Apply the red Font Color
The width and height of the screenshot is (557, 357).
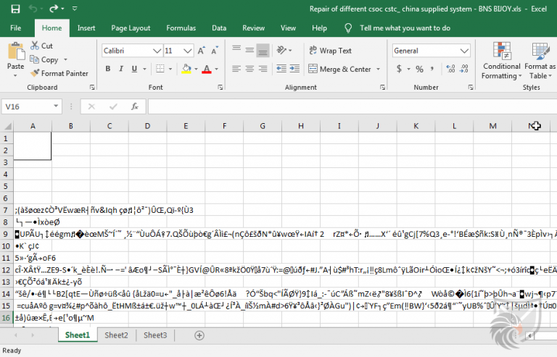coord(207,69)
